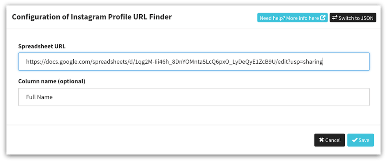The image size is (387, 162).
Task: Switch to JSON configuration mode
Action: pyautogui.click(x=353, y=18)
